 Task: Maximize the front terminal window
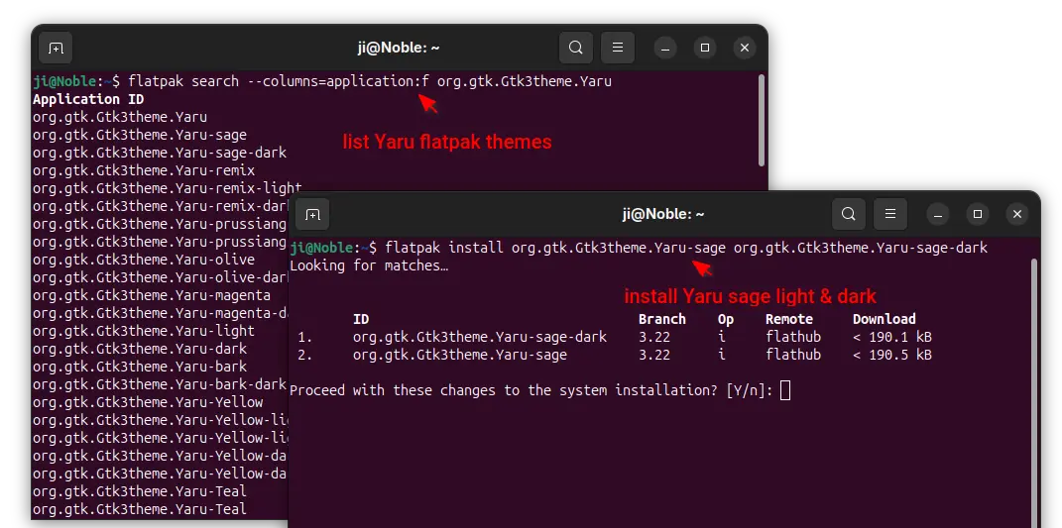tap(978, 215)
